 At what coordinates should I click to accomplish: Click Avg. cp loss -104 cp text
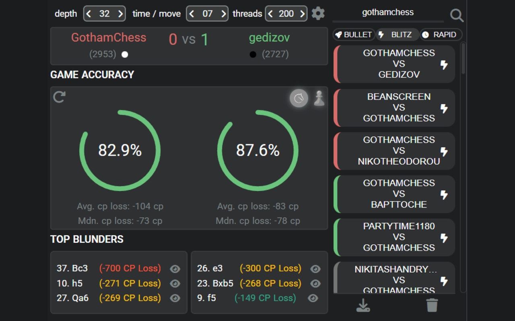pyautogui.click(x=120, y=206)
